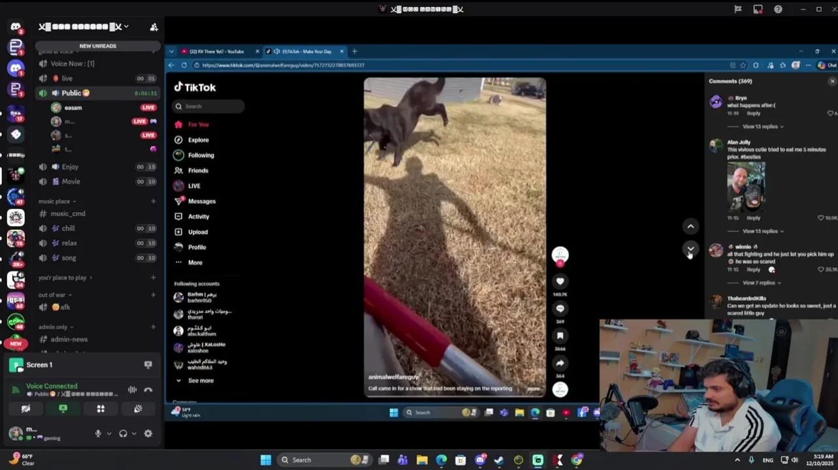
Task: Click Voice Connected status text
Action: click(52, 386)
